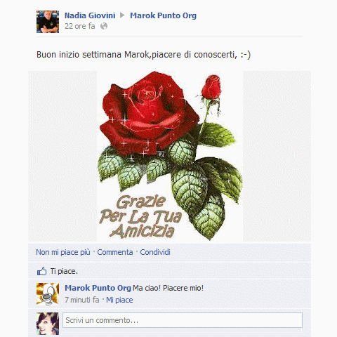This screenshot has height=337, width=337.
Task: Focus the 'Scrivi un commento...' field
Action: [183, 320]
